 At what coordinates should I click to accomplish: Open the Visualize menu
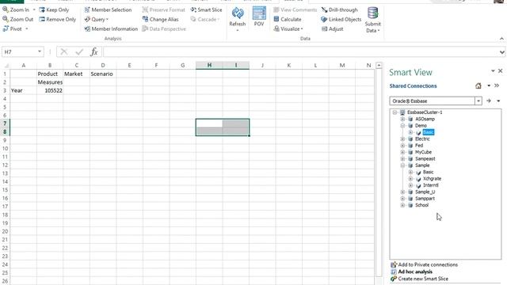pyautogui.click(x=288, y=28)
